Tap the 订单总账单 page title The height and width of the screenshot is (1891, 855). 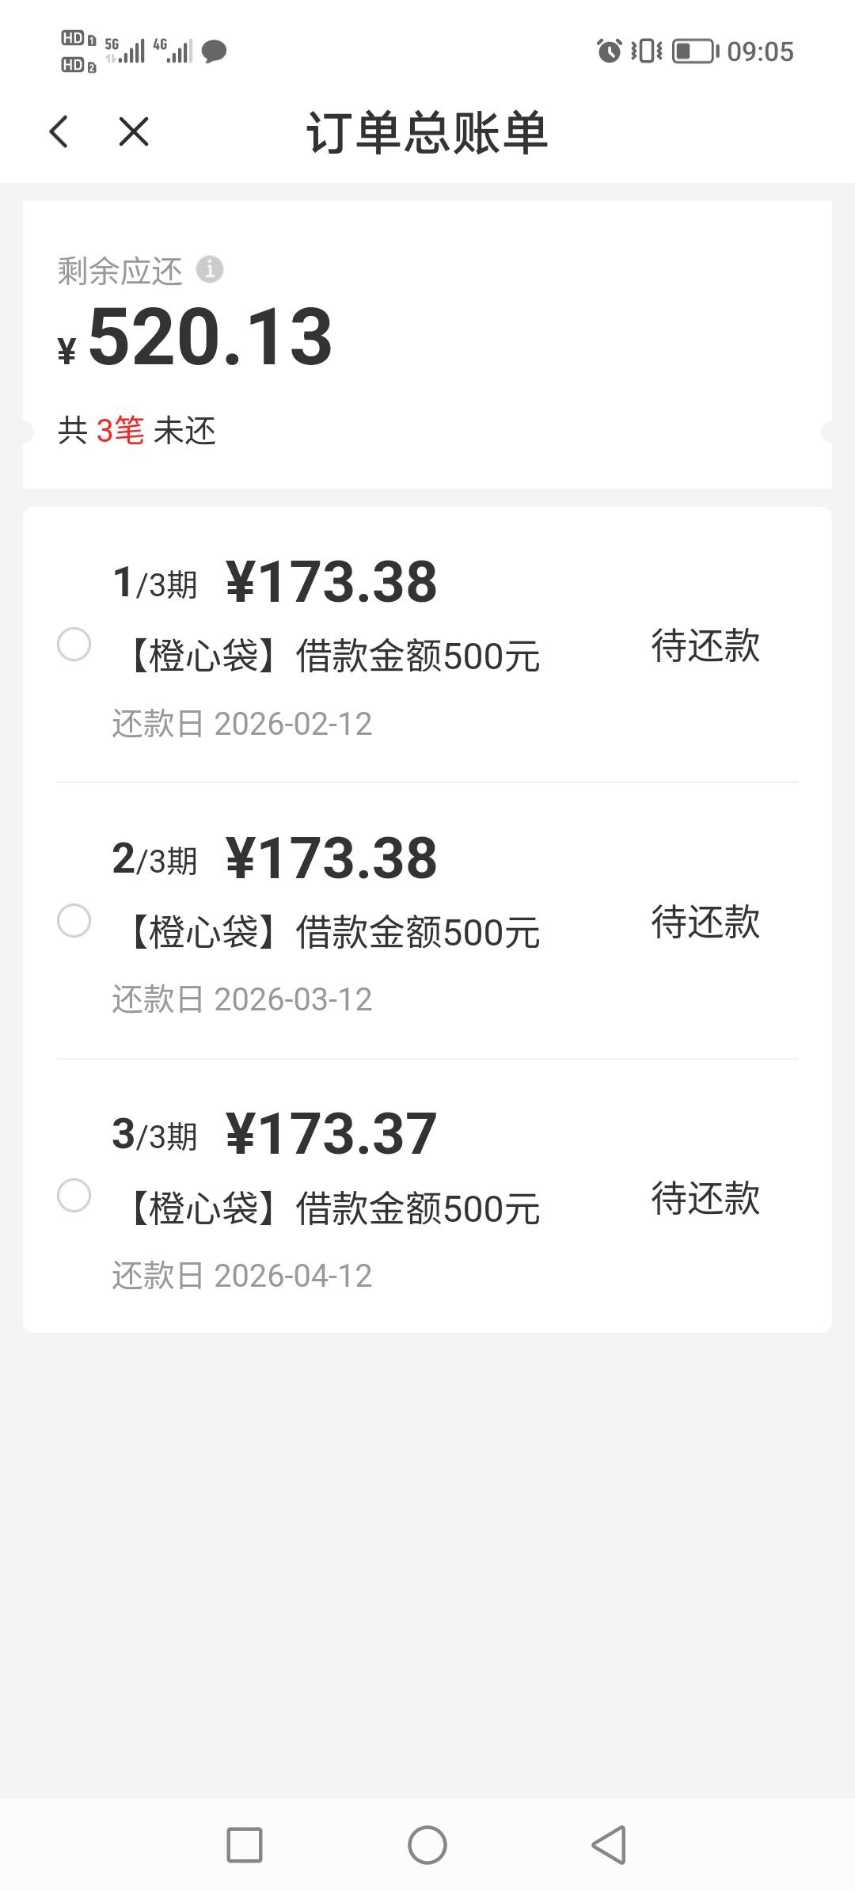[x=427, y=132]
